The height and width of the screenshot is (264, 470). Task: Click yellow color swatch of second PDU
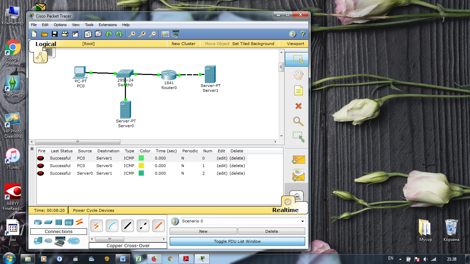coord(141,166)
